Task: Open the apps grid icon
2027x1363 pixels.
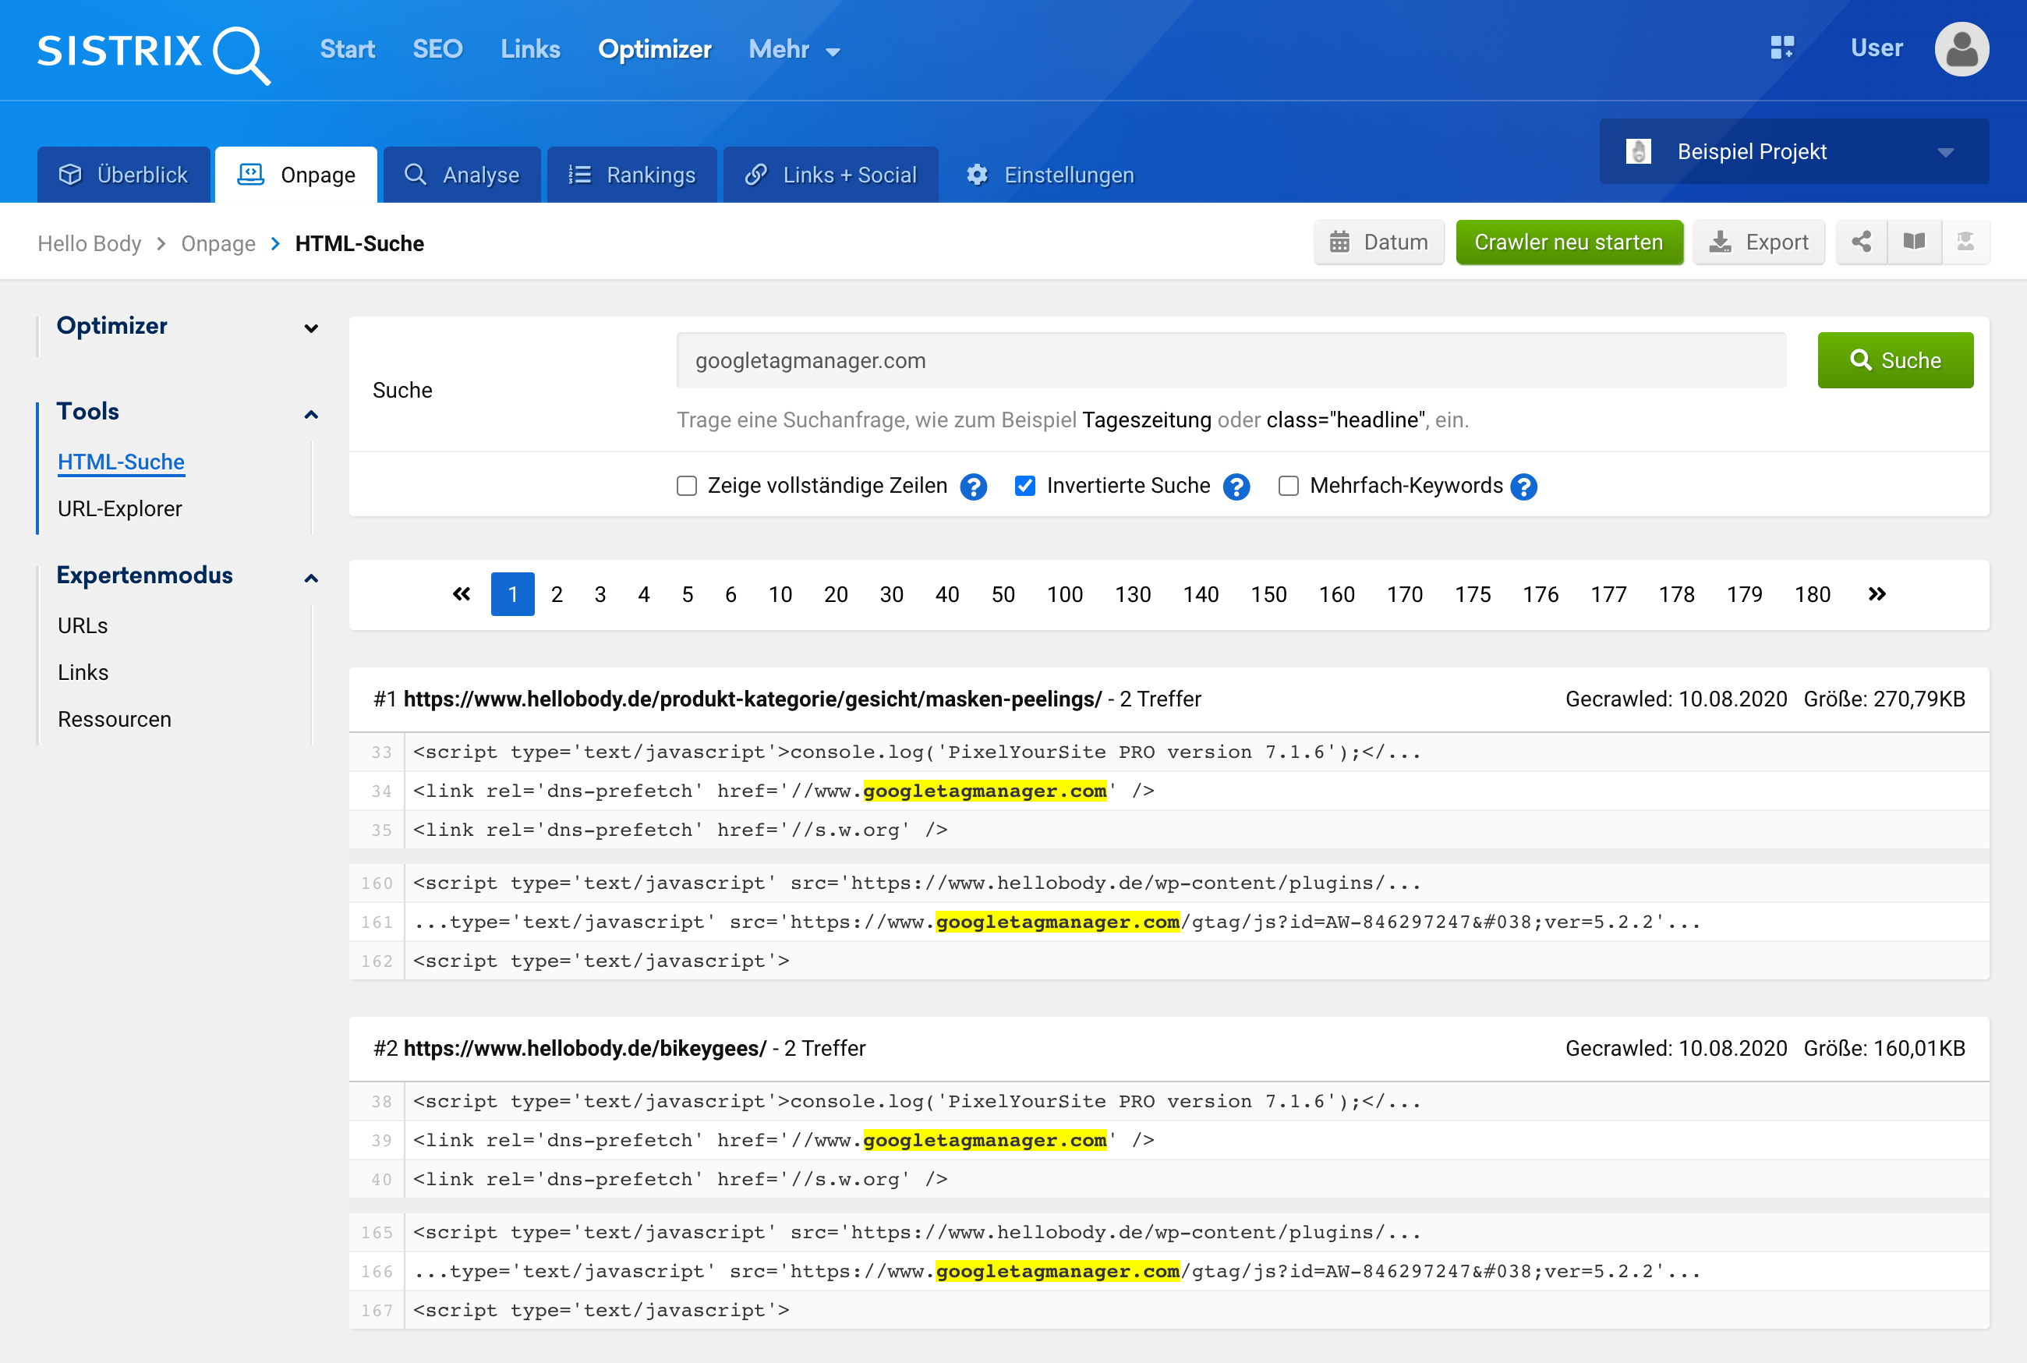Action: point(1781,48)
